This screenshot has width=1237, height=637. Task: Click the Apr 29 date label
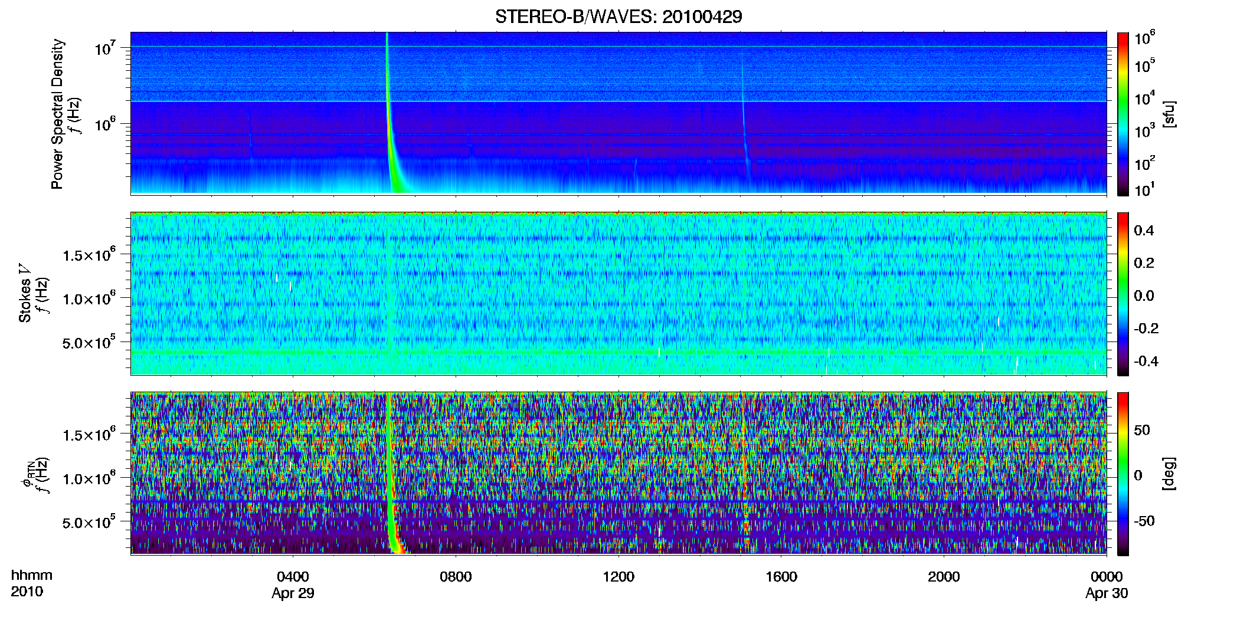coord(293,593)
